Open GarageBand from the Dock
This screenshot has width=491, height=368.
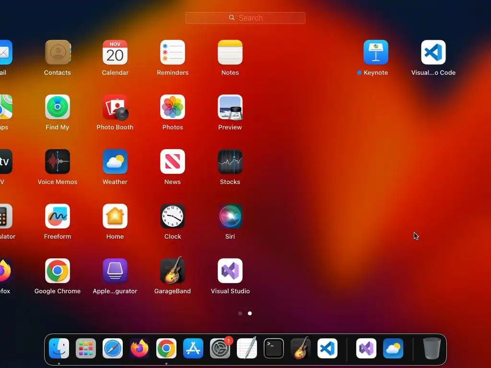coord(301,348)
